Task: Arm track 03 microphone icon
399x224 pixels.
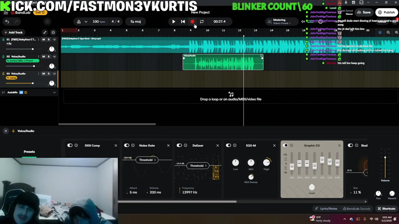Action: pos(3,74)
